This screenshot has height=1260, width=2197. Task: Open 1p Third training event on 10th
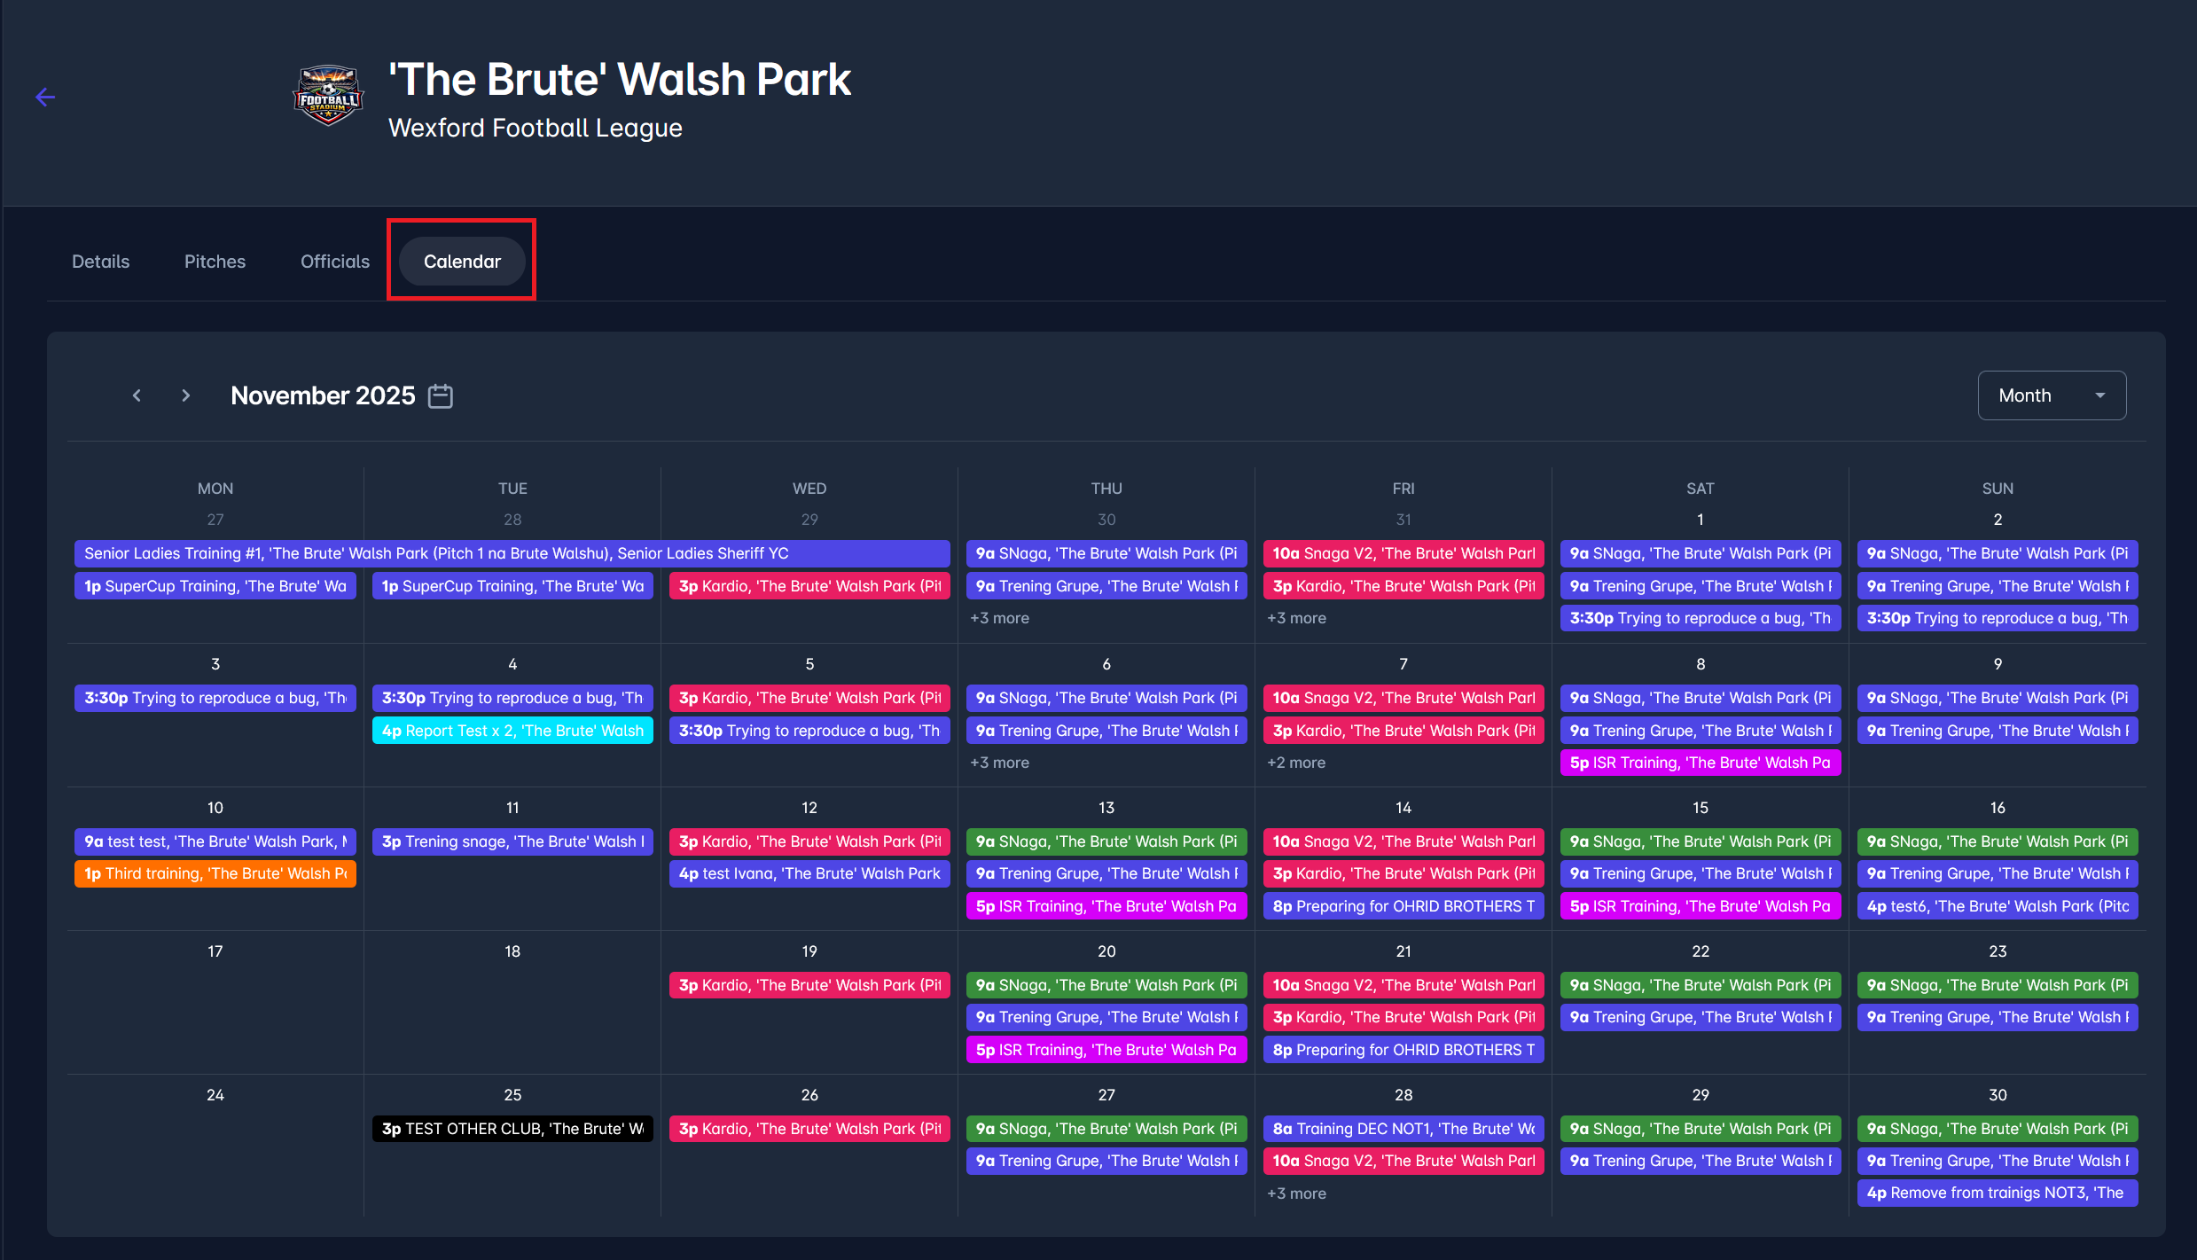[215, 873]
